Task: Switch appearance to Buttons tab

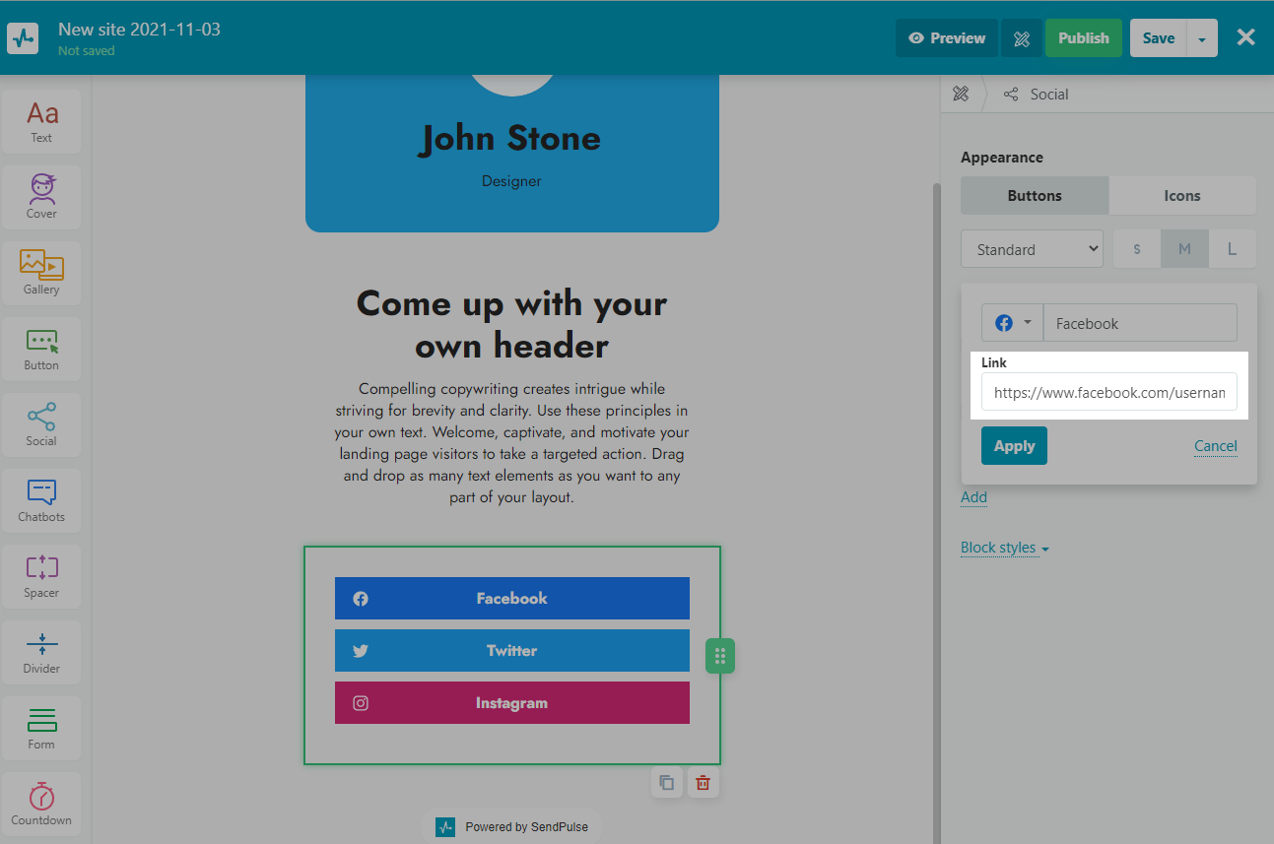Action: 1035,196
